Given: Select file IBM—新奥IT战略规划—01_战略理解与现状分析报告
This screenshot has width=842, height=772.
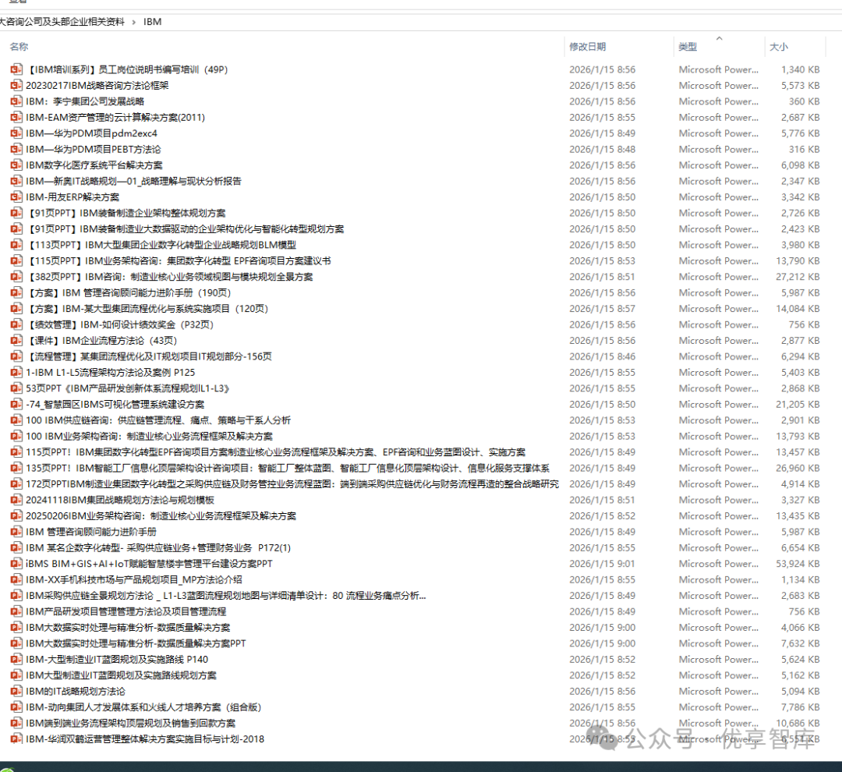Looking at the screenshot, I should tap(134, 181).
